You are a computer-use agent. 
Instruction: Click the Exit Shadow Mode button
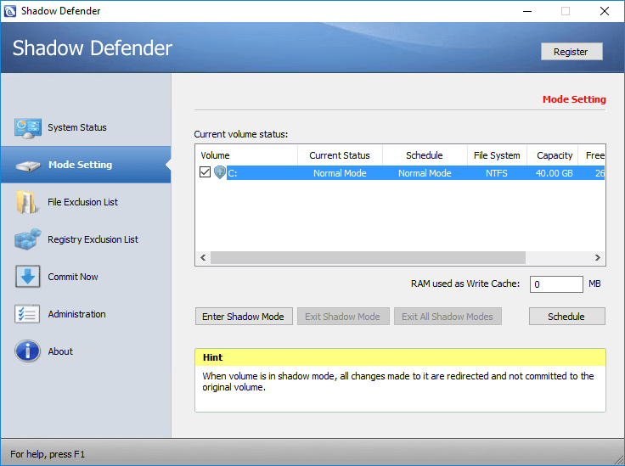343,317
